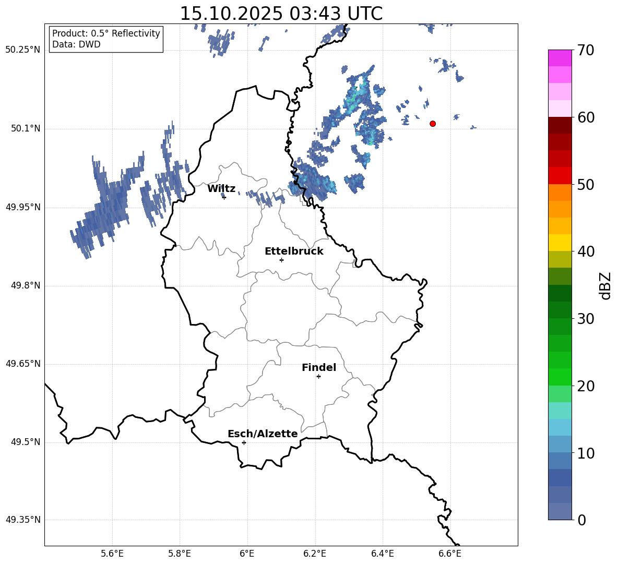Click the bright green colorbar segment above 20

coord(560,377)
